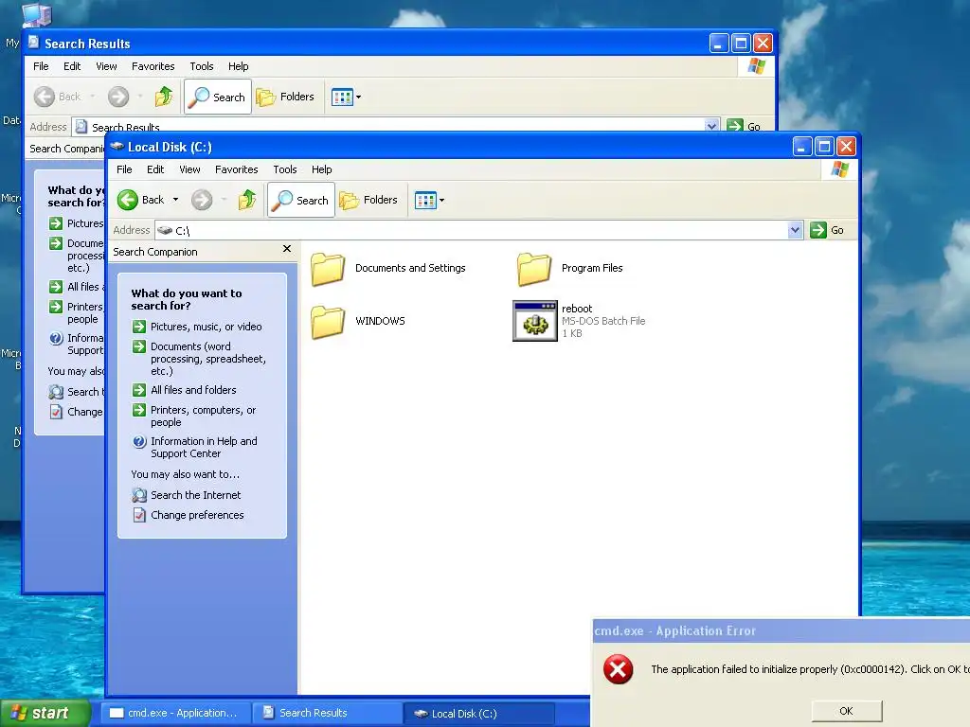Click OK in cmd.exe error dialog

[846, 711]
